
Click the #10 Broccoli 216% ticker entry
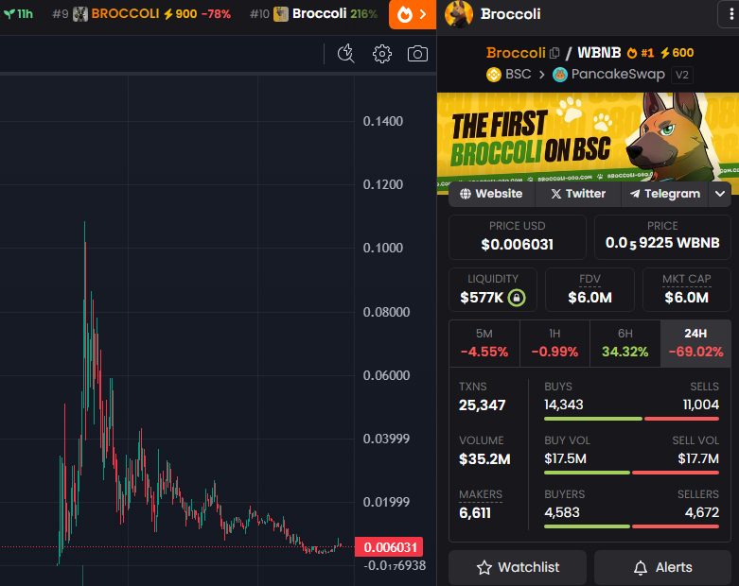tap(314, 14)
